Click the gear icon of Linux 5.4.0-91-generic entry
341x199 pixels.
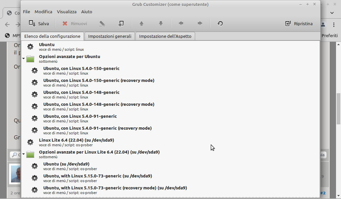[x=35, y=118]
